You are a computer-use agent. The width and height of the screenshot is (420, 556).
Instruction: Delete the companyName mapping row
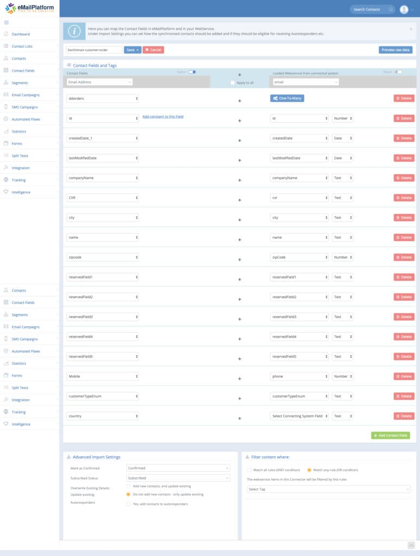pos(404,178)
